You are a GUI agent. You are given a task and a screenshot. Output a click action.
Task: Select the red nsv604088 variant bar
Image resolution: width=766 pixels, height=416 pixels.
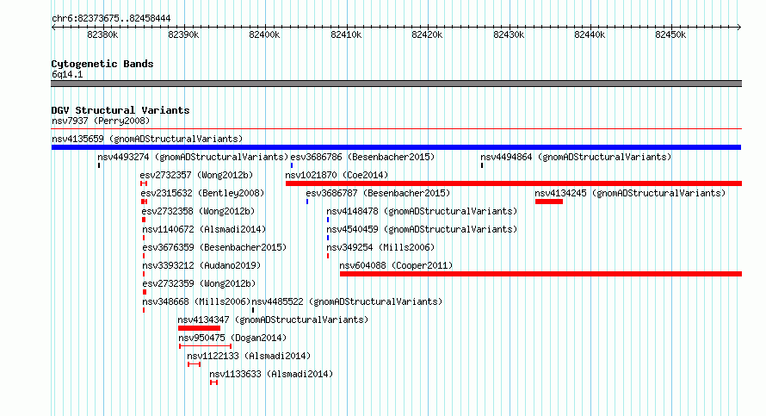541,274
